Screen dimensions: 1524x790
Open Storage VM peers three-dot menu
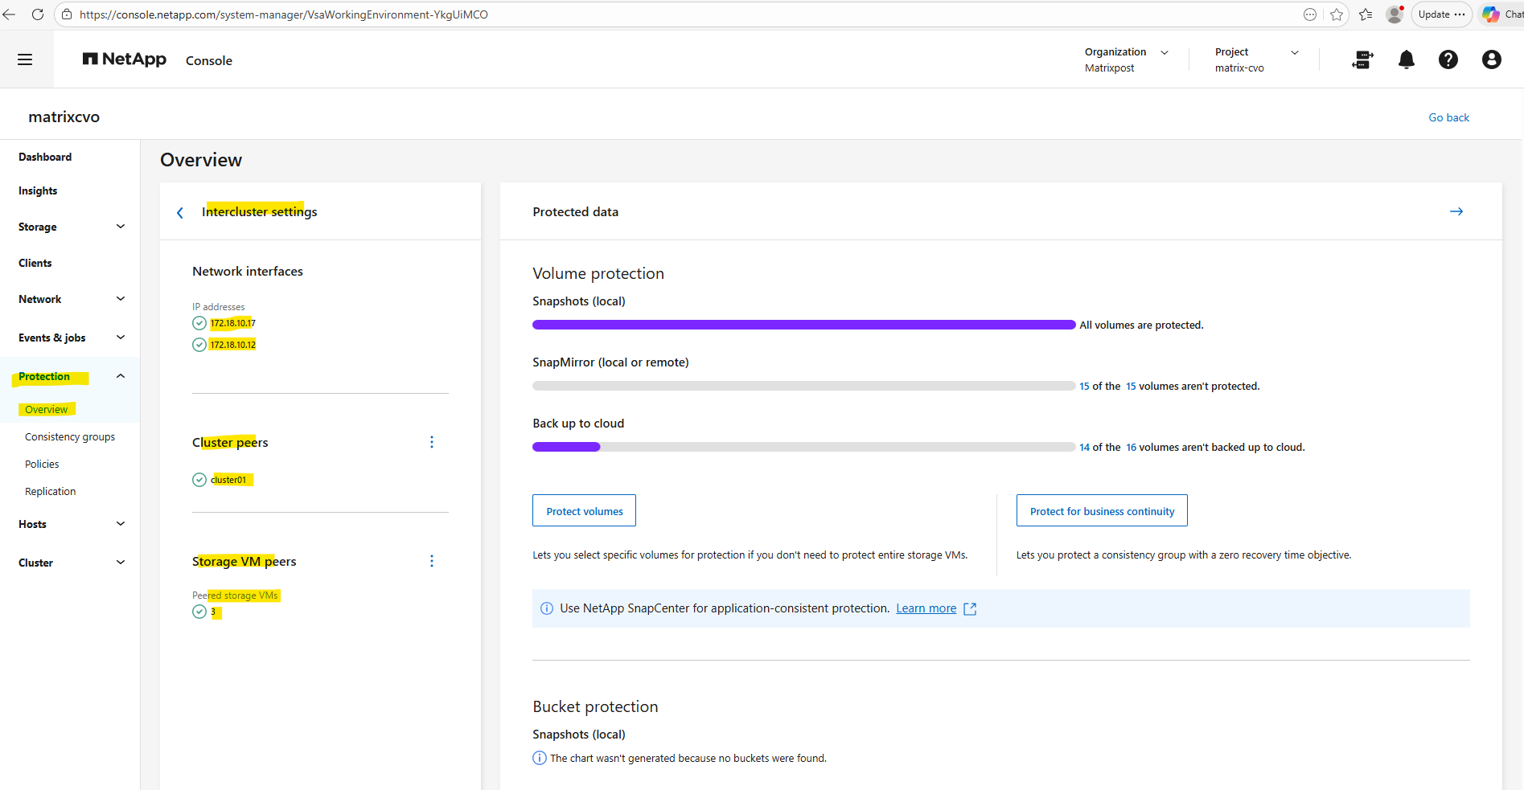[432, 561]
